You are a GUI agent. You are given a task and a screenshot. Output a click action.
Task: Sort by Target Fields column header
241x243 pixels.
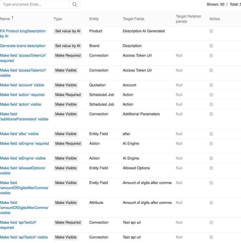[133, 19]
